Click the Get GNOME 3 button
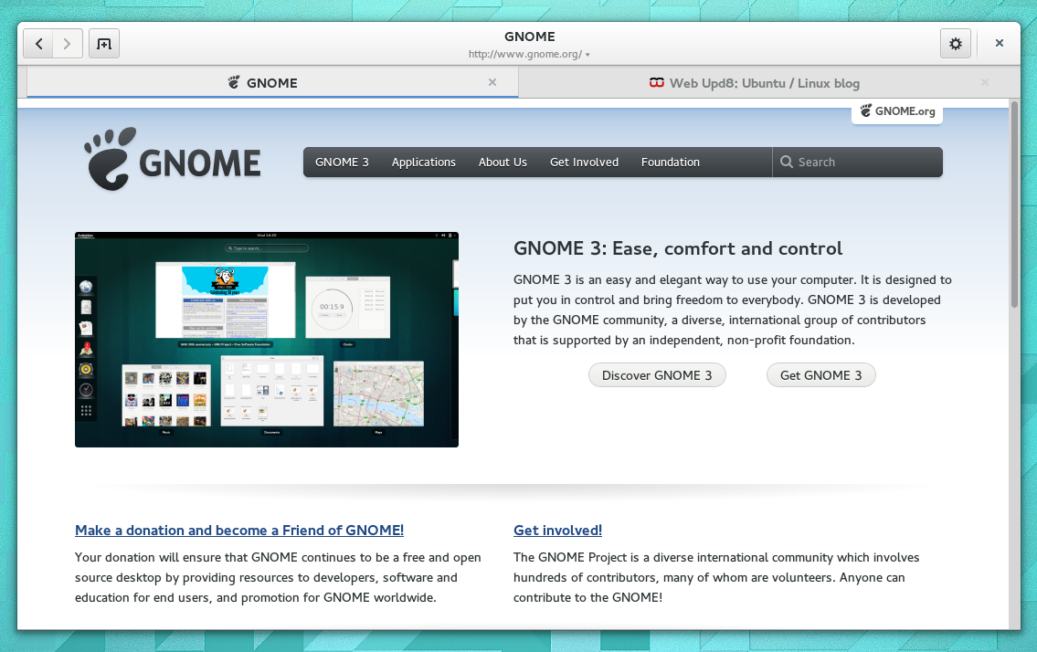 point(820,375)
